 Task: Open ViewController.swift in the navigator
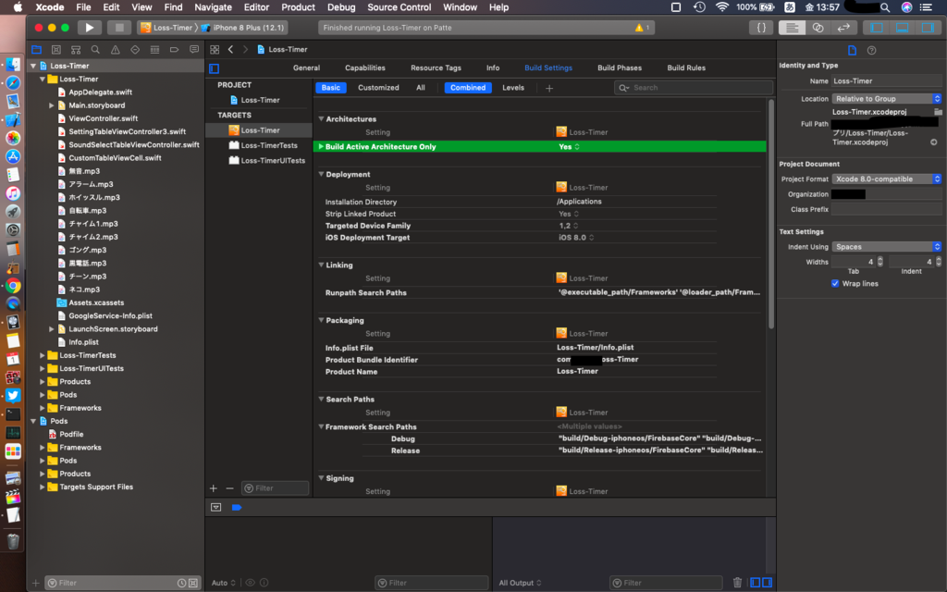point(103,118)
